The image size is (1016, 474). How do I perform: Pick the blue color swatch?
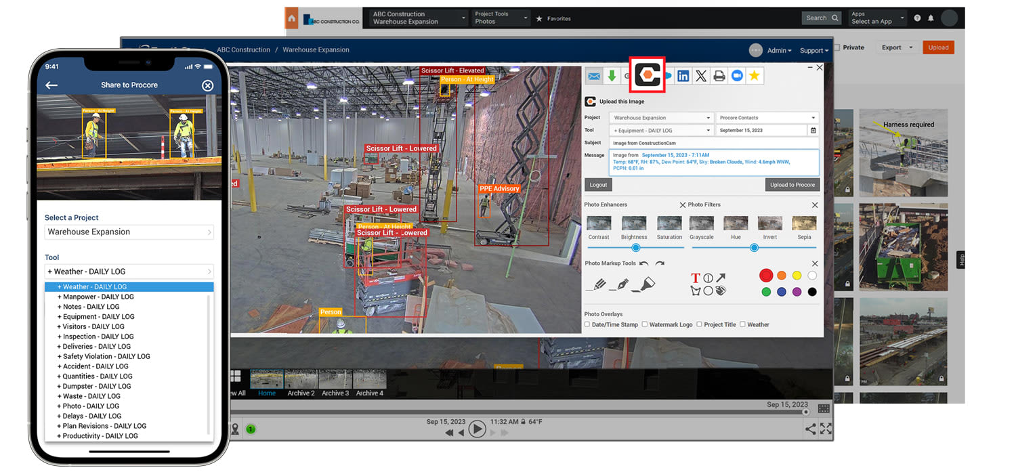tap(782, 292)
